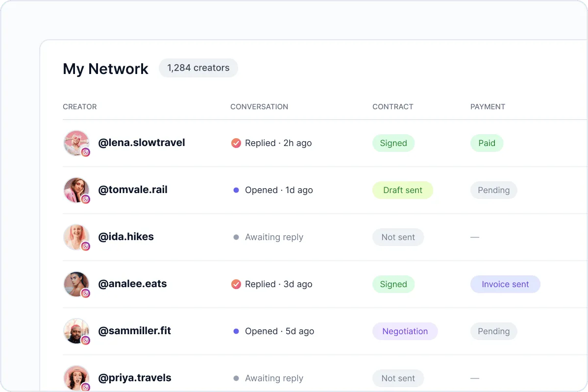Click the 1,284 creators count badge

click(x=198, y=68)
